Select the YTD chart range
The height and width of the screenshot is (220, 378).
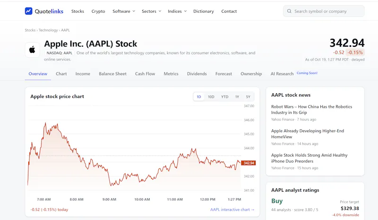coord(225,97)
